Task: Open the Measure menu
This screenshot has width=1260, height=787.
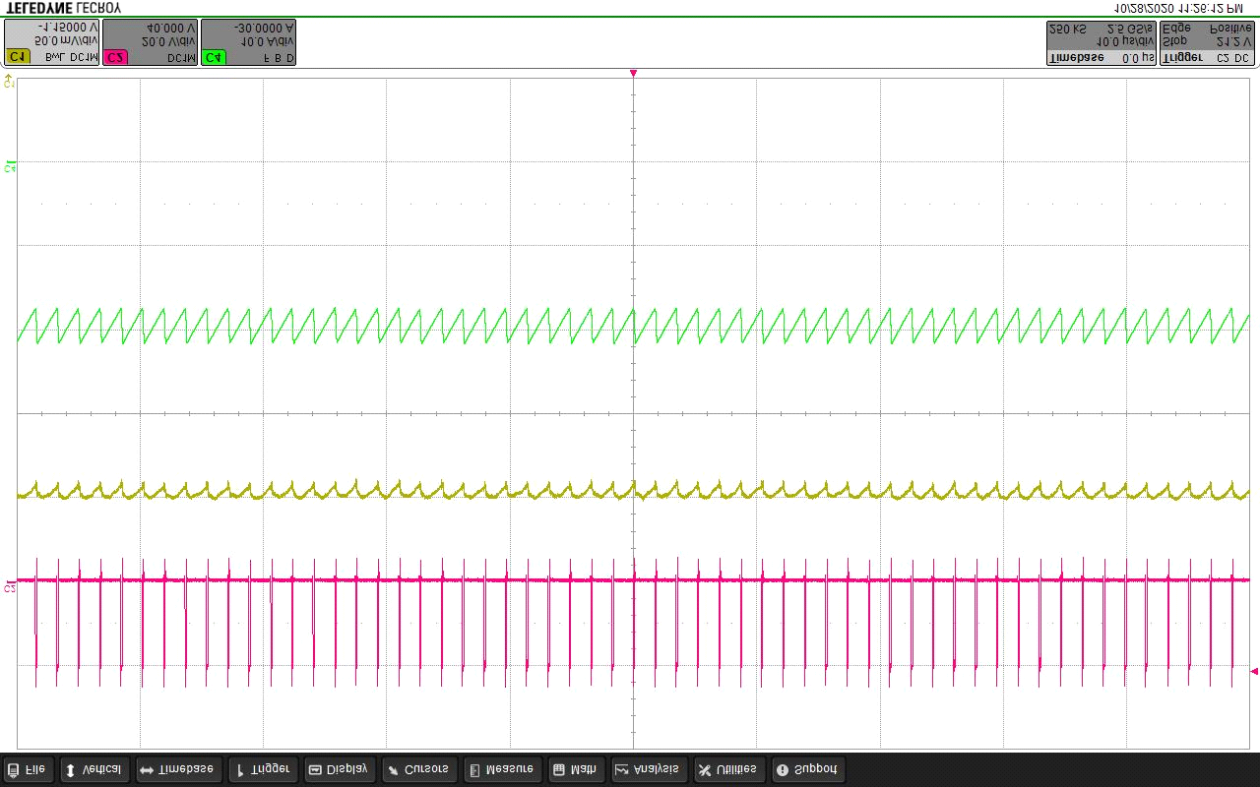Action: (x=501, y=769)
